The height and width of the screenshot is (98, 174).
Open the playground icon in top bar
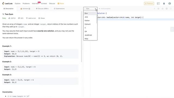[x=158, y=4]
